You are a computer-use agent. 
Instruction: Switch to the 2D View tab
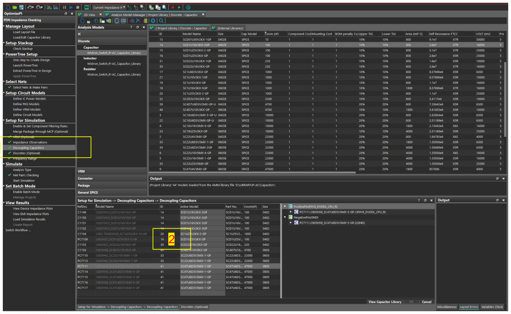(x=89, y=15)
